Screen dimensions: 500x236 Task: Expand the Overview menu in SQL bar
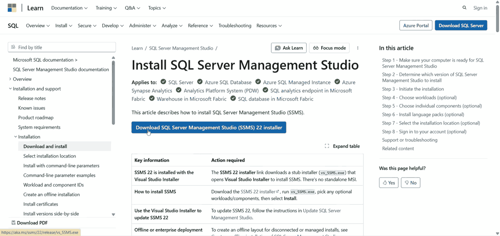pos(38,25)
